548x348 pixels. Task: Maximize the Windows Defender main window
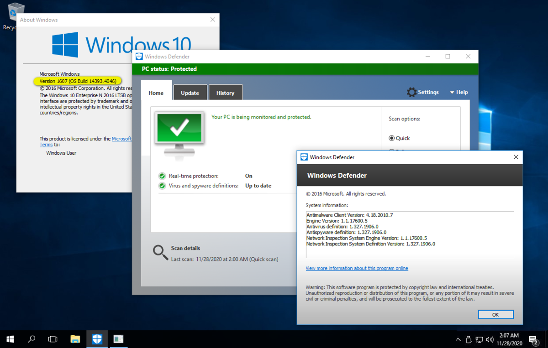point(448,57)
